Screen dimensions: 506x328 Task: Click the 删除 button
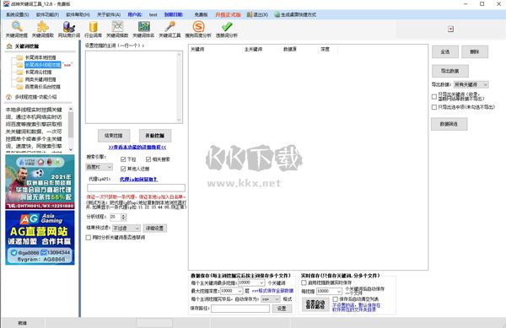pyautogui.click(x=474, y=51)
